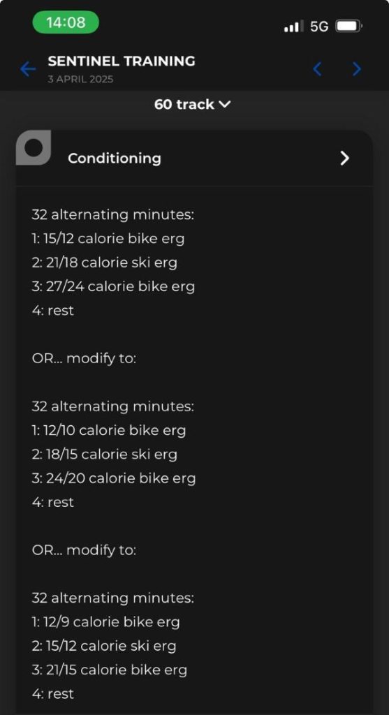Go to previous day with left chevron

pyautogui.click(x=317, y=69)
